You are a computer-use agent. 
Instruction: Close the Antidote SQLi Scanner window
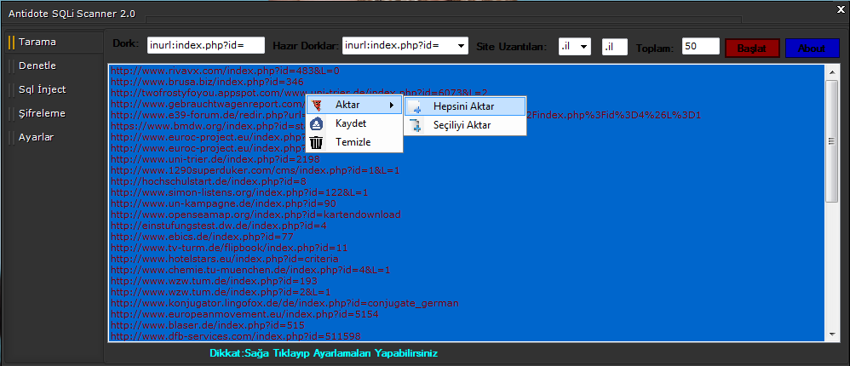coord(841,9)
